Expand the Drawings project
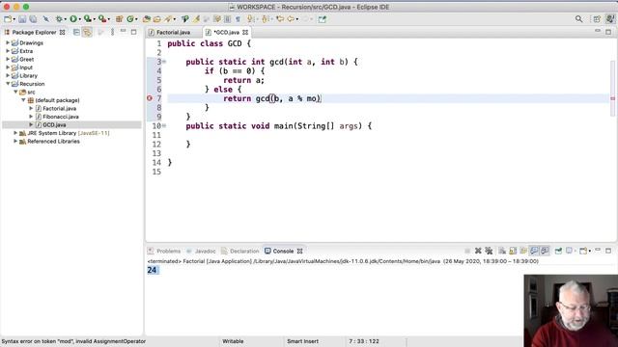 click(x=8, y=42)
